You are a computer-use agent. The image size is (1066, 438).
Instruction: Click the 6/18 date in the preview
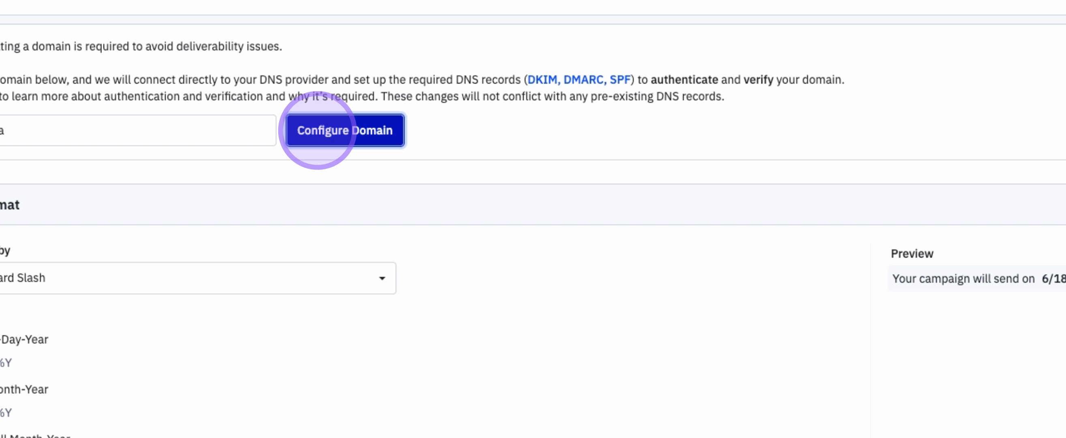[1053, 279]
